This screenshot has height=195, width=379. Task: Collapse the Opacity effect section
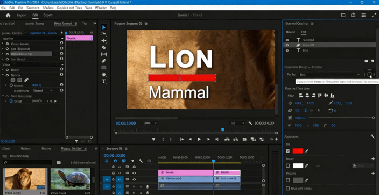pyautogui.click(x=3, y=75)
